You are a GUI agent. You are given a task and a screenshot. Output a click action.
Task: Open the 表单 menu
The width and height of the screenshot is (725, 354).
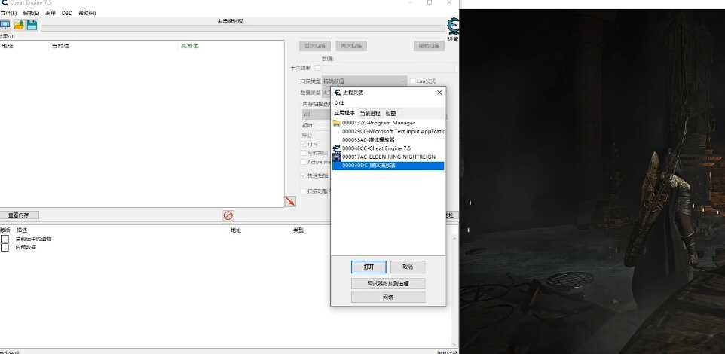click(x=50, y=13)
